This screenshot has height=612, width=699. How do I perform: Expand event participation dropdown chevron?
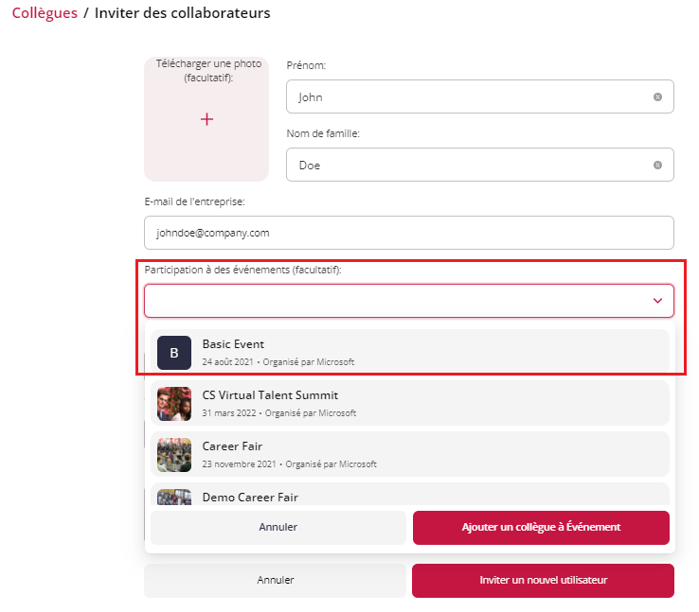point(657,301)
